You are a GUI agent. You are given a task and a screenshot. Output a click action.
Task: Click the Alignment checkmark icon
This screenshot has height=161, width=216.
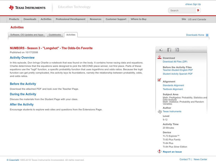[159, 80]
